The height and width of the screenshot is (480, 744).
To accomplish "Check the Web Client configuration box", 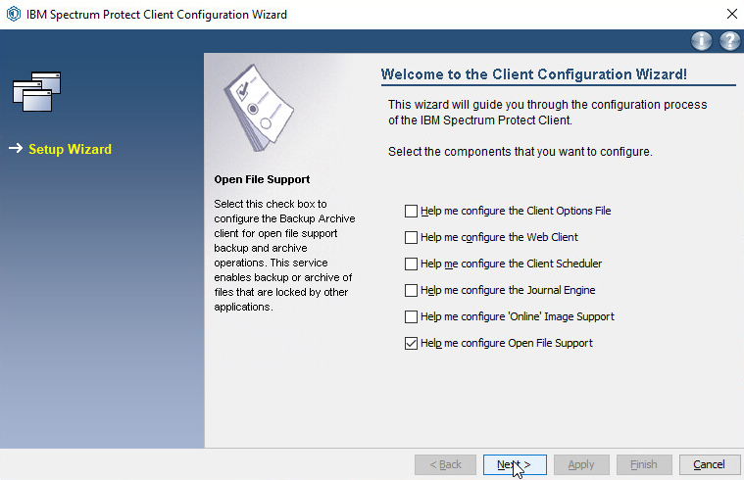I will tap(411, 237).
